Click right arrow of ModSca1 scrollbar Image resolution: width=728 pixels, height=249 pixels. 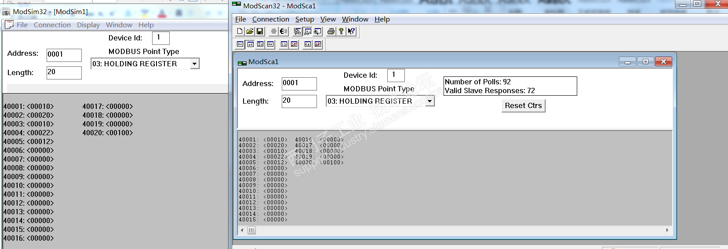coord(667,230)
